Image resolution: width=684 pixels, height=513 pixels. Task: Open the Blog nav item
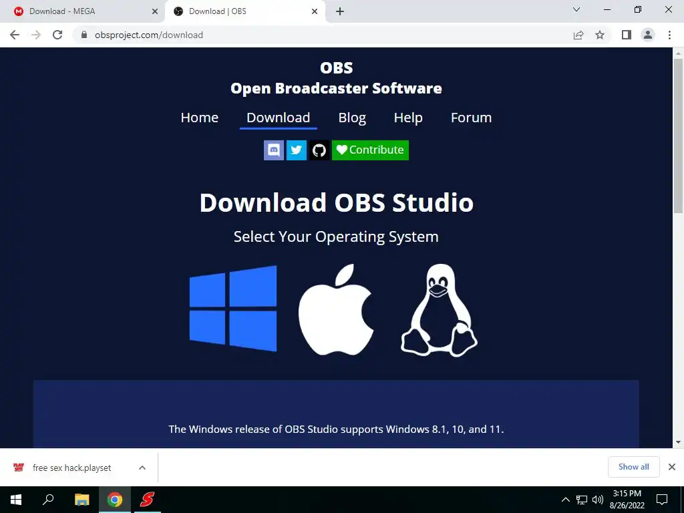[x=352, y=118]
